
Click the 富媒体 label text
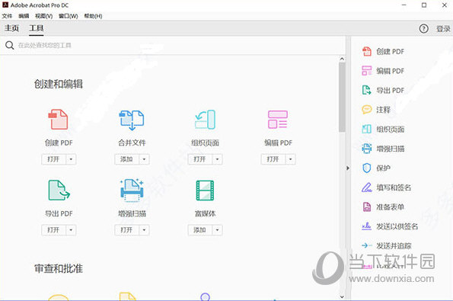(x=205, y=213)
